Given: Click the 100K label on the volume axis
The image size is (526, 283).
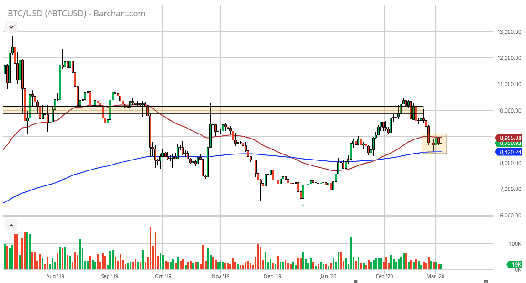Looking at the screenshot, I should pyautogui.click(x=514, y=243).
